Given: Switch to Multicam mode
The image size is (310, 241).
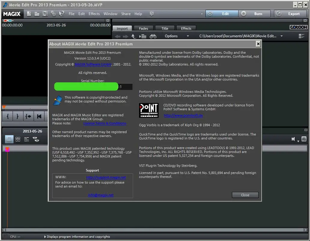Looking at the screenshot, I should (x=36, y=139).
